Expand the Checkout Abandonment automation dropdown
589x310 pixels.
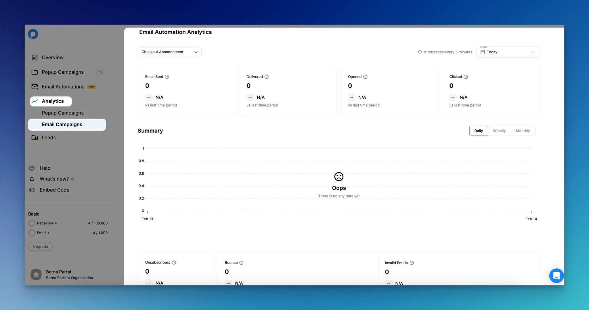coord(169,52)
